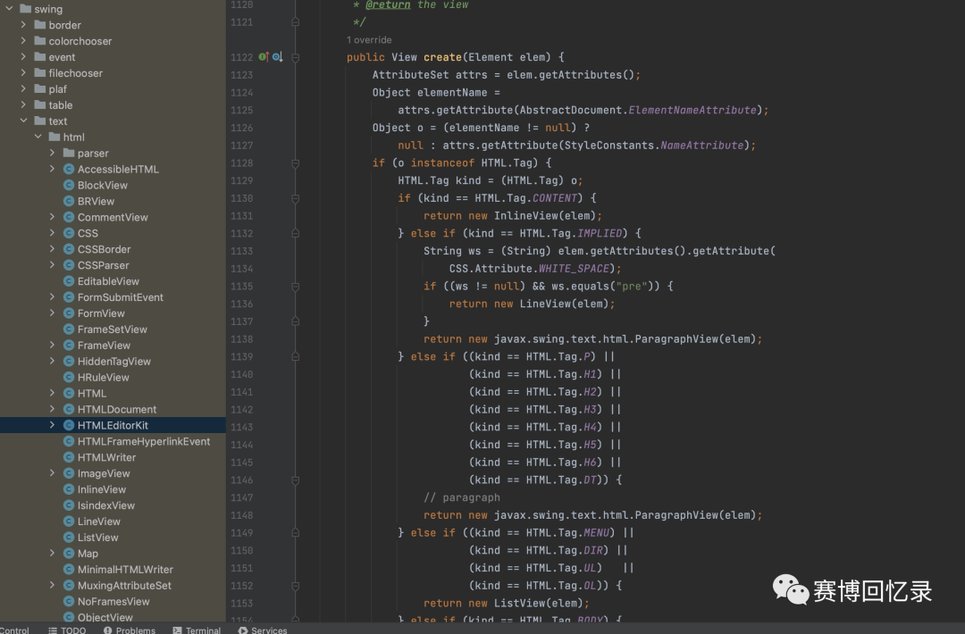Select IsindexView in project tree
Viewport: 965px width, 634px height.
105,505
